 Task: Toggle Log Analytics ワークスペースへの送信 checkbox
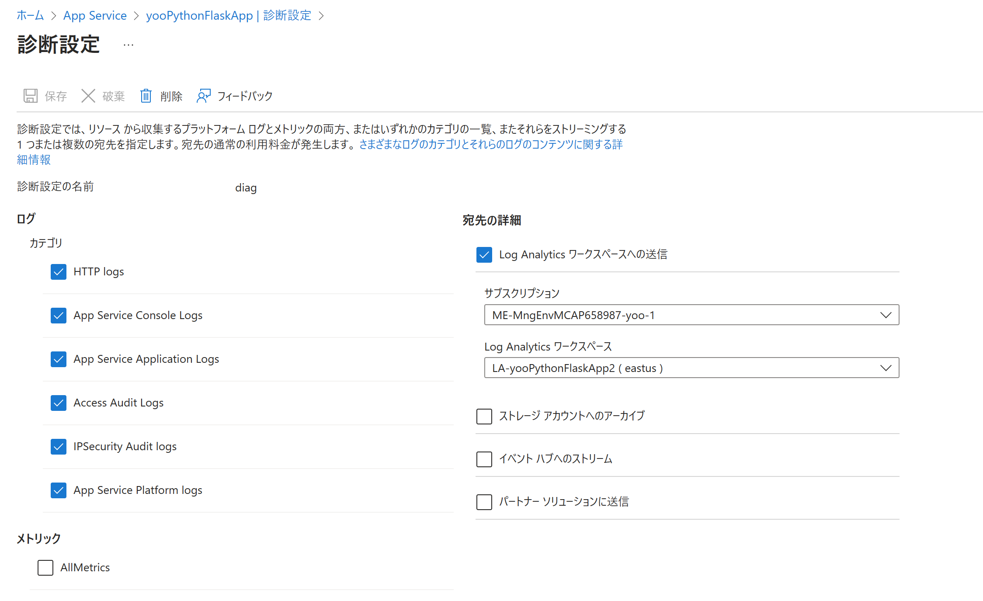tap(484, 254)
